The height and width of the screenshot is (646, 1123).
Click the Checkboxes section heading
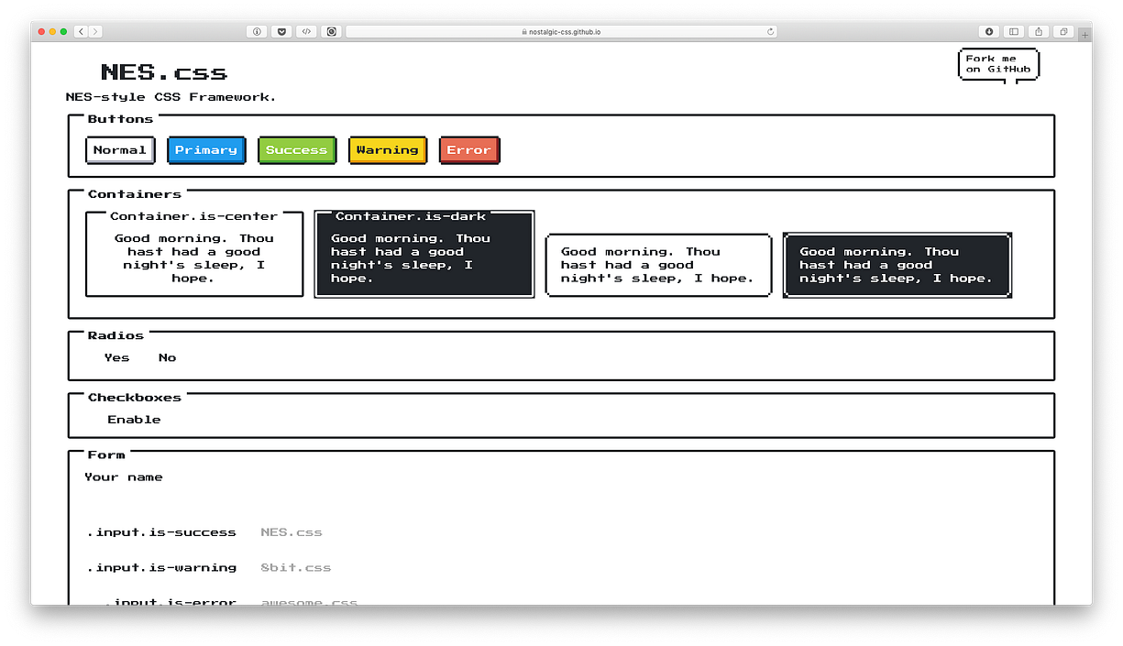tap(135, 398)
